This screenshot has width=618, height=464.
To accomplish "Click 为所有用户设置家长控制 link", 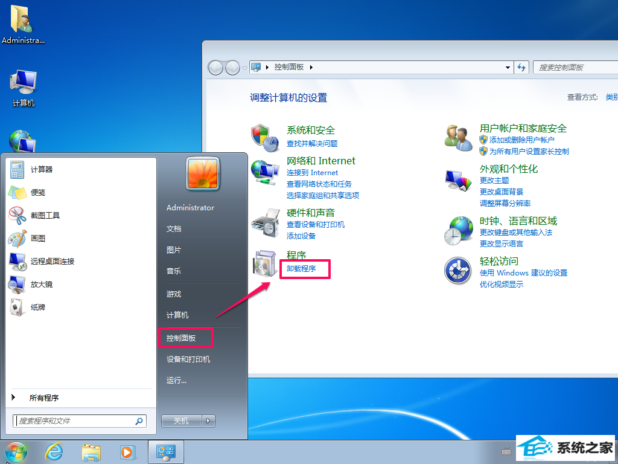I will click(x=529, y=151).
